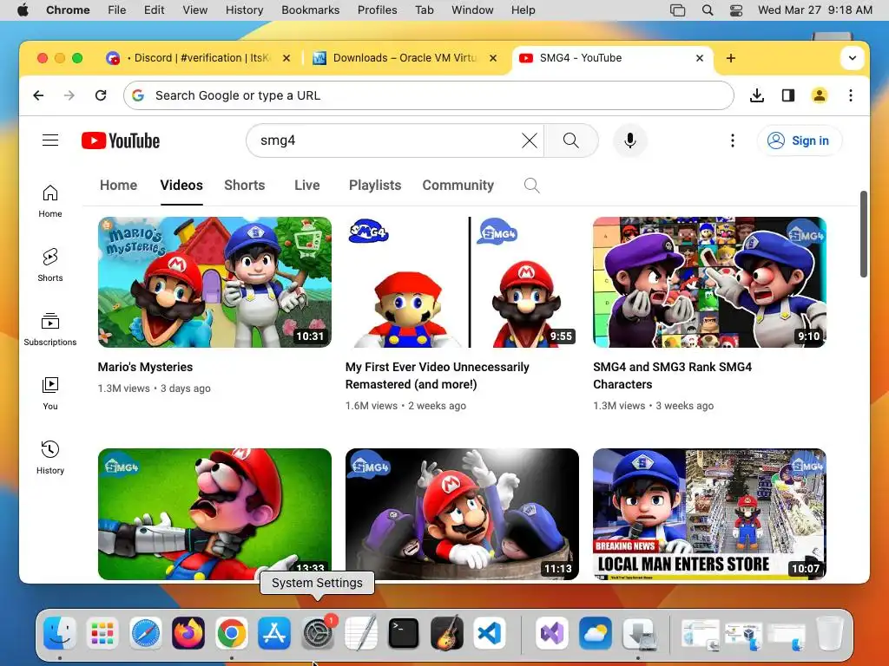Click the YouTube logo
Image resolution: width=889 pixels, height=666 pixels.
click(121, 140)
